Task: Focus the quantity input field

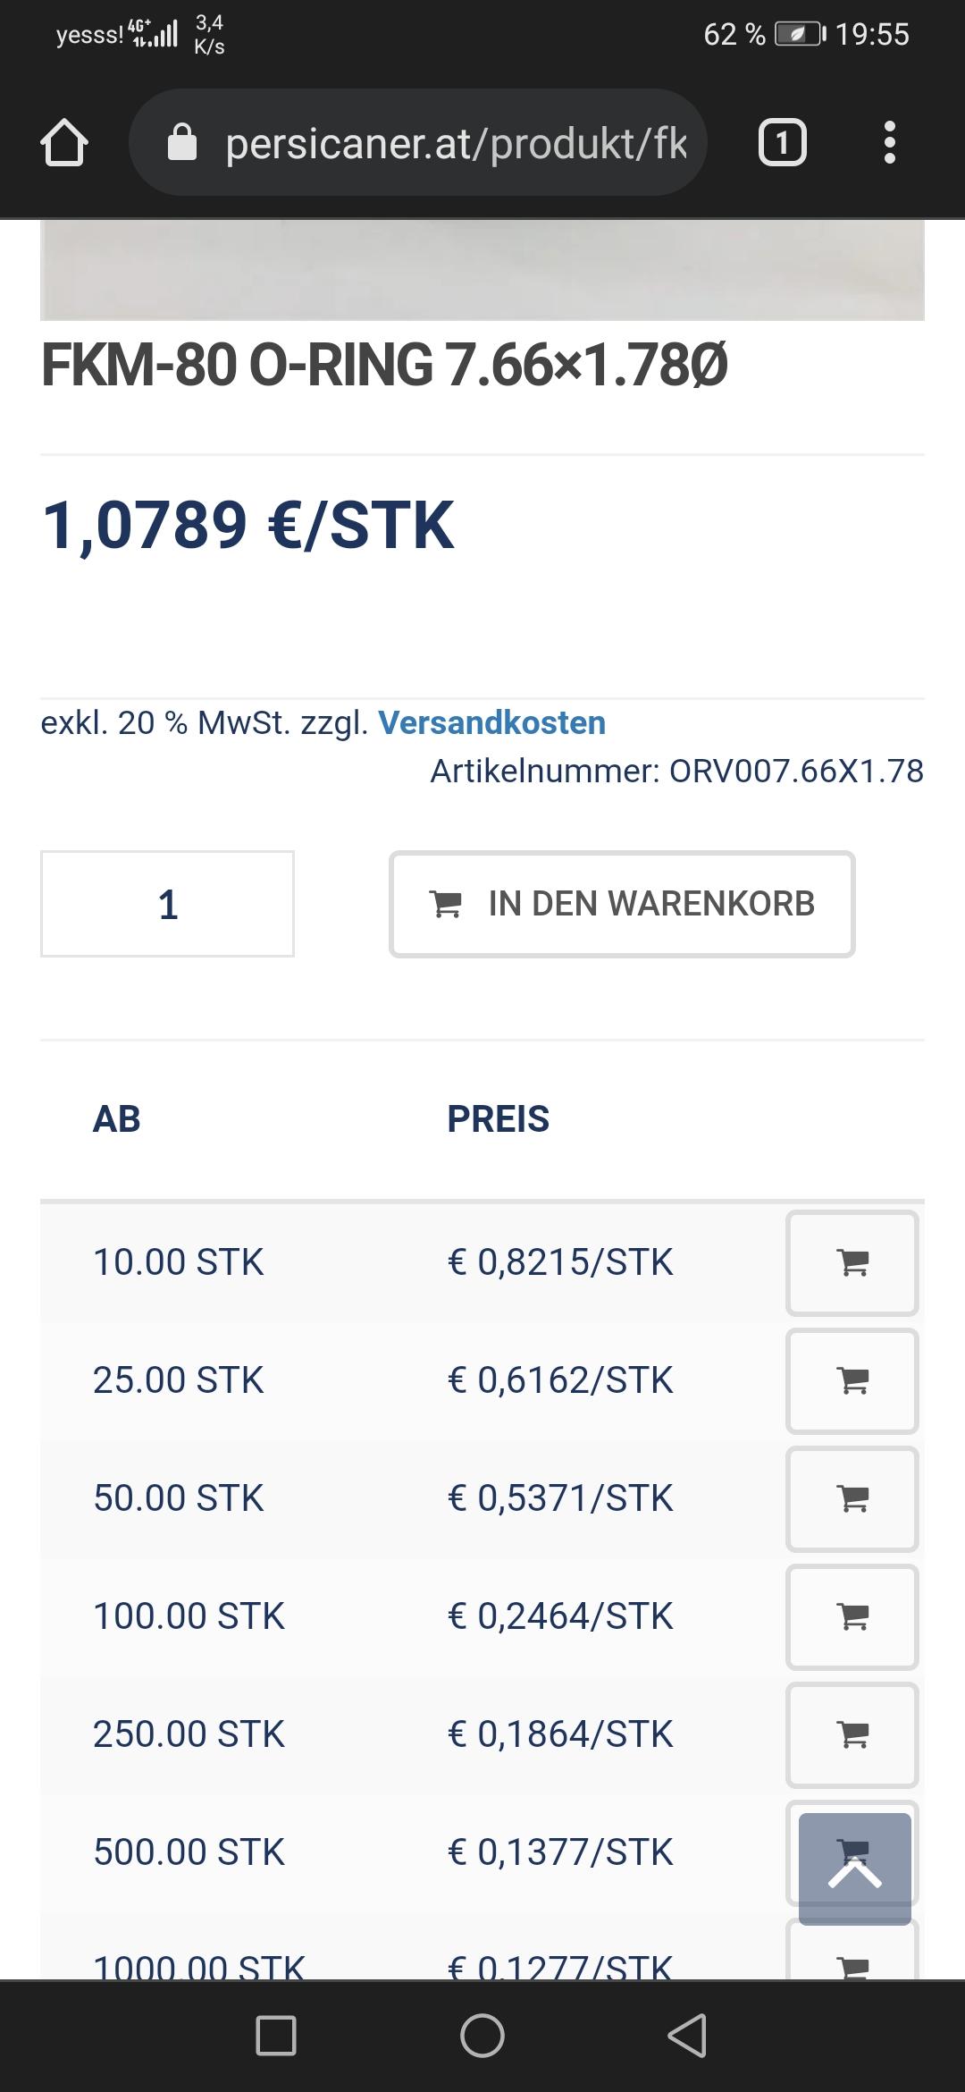Action: pyautogui.click(x=167, y=904)
